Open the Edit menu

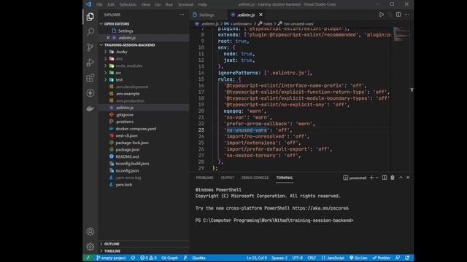[x=111, y=4]
